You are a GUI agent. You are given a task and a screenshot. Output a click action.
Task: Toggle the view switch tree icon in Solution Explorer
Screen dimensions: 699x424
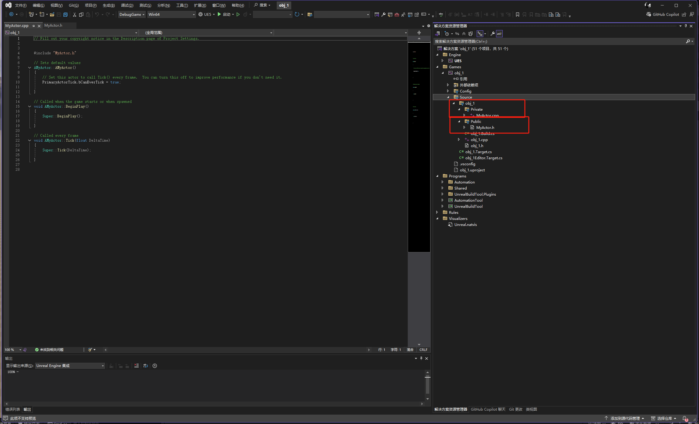click(480, 34)
